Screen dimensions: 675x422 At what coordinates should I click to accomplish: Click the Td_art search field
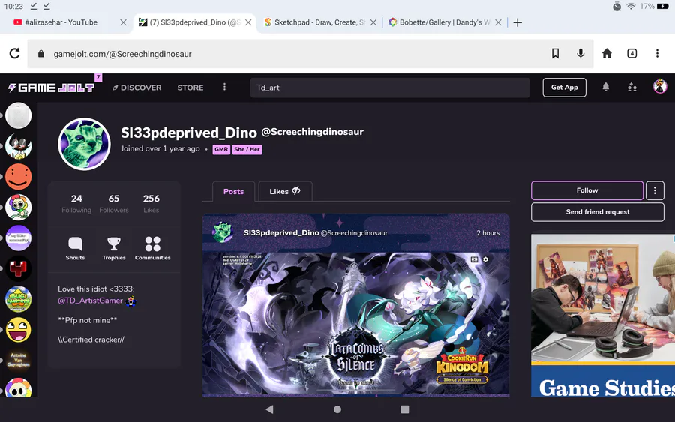click(x=389, y=88)
